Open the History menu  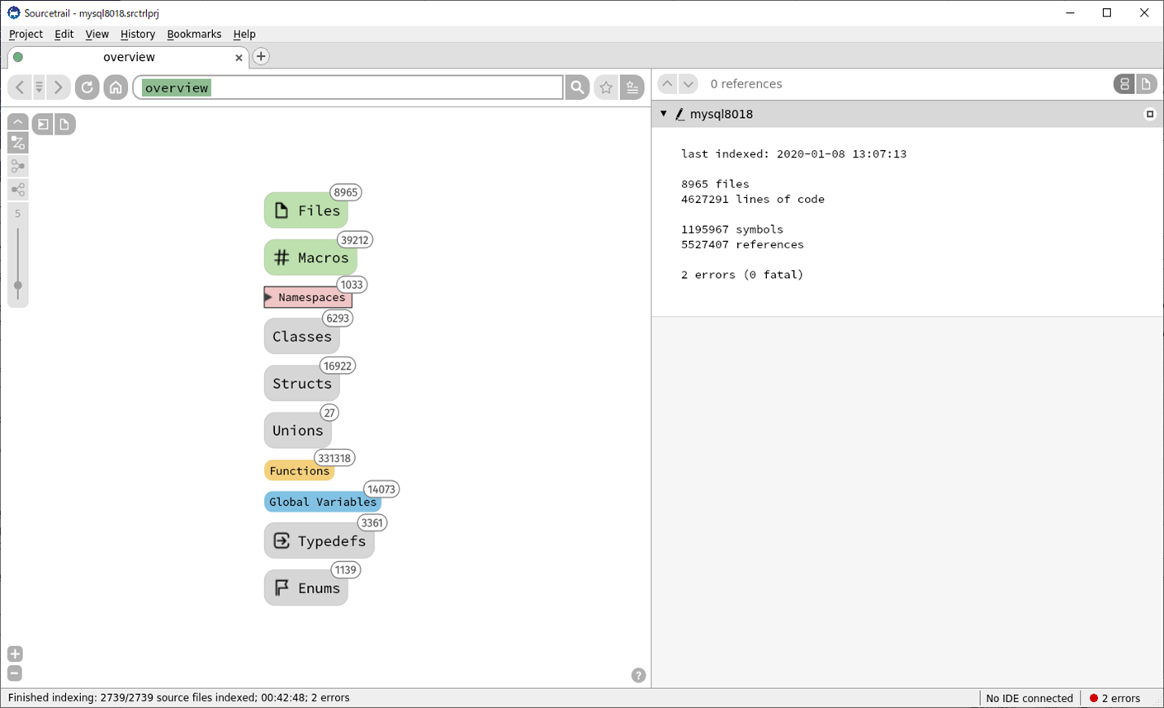pos(137,34)
